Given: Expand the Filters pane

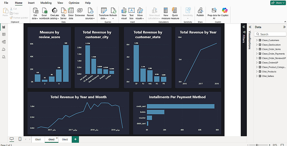Looking at the screenshot, I should 244,27.
